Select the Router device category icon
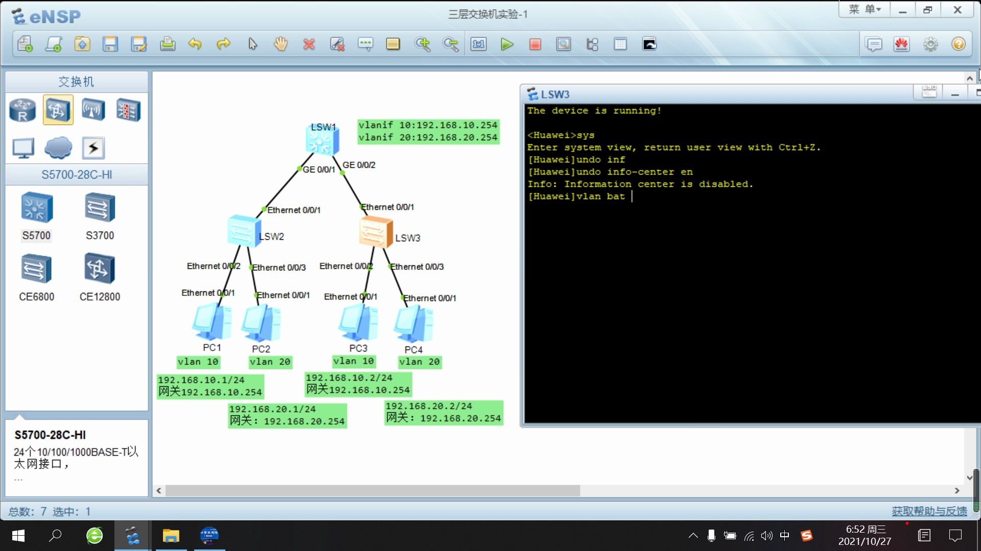The width and height of the screenshot is (981, 551). (x=22, y=110)
